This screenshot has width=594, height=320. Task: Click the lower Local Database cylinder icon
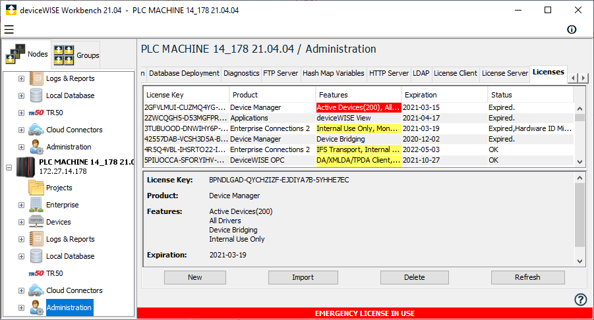point(36,256)
